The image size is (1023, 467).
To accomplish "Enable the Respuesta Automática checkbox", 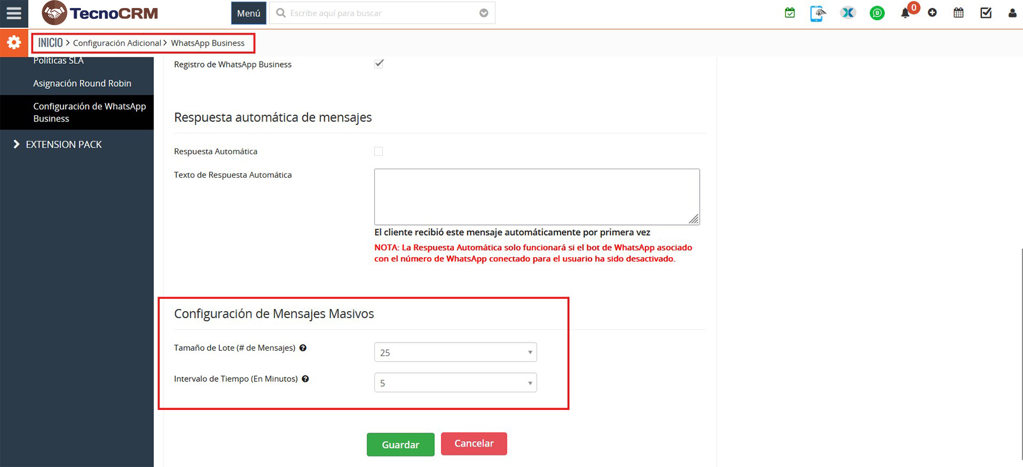I will tap(379, 152).
